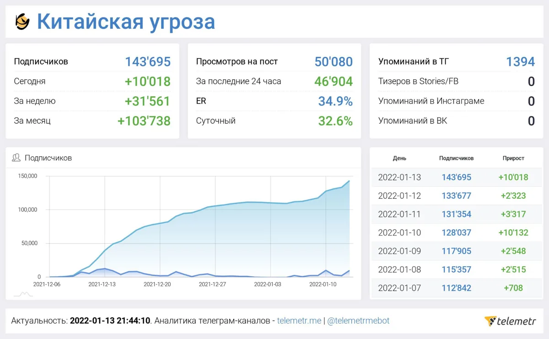Screen dimensions: 549x339
Task: Select the 2022-01-09 table row date
Action: click(x=399, y=251)
